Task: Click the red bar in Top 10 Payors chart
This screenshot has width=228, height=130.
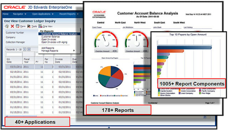Action: [171, 51]
